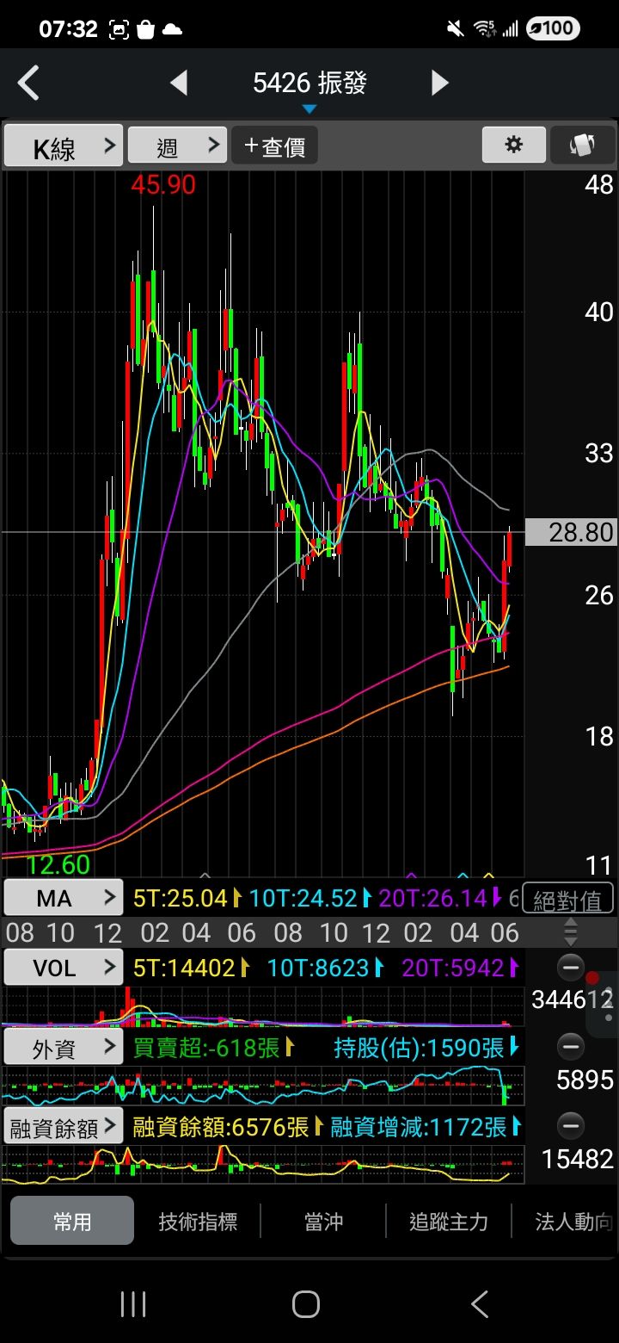Tap the red record dot floating button
Viewport: 619px width, 1343px height.
point(592,978)
